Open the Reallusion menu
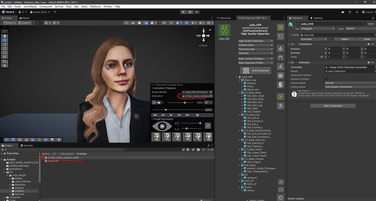 click(x=95, y=7)
